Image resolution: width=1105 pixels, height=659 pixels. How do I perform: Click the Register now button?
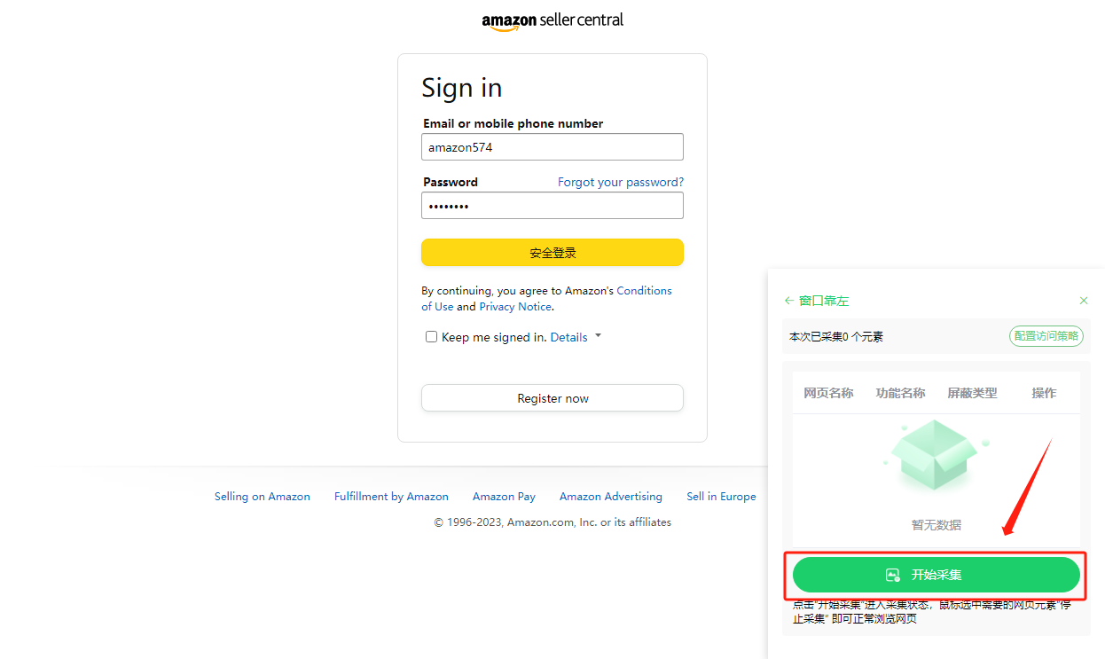click(552, 398)
